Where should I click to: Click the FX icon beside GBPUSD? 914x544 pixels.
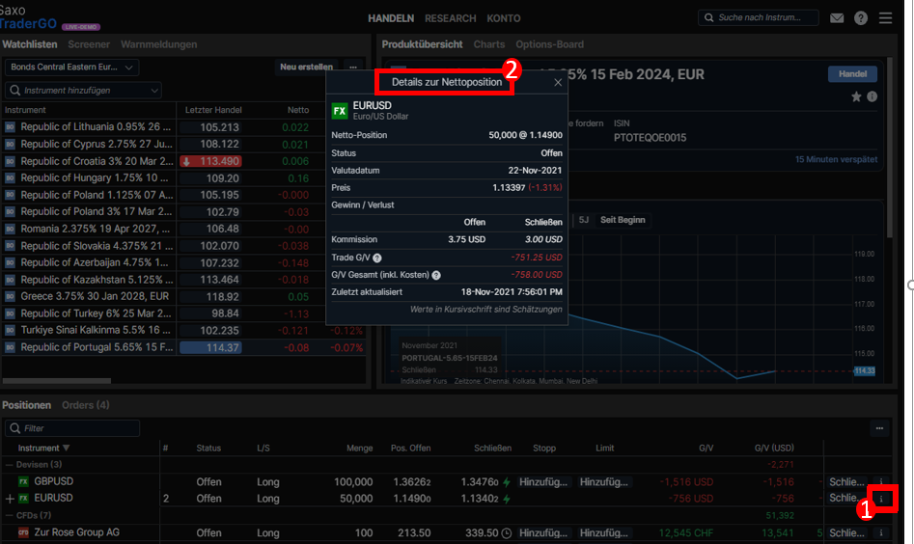pos(23,481)
